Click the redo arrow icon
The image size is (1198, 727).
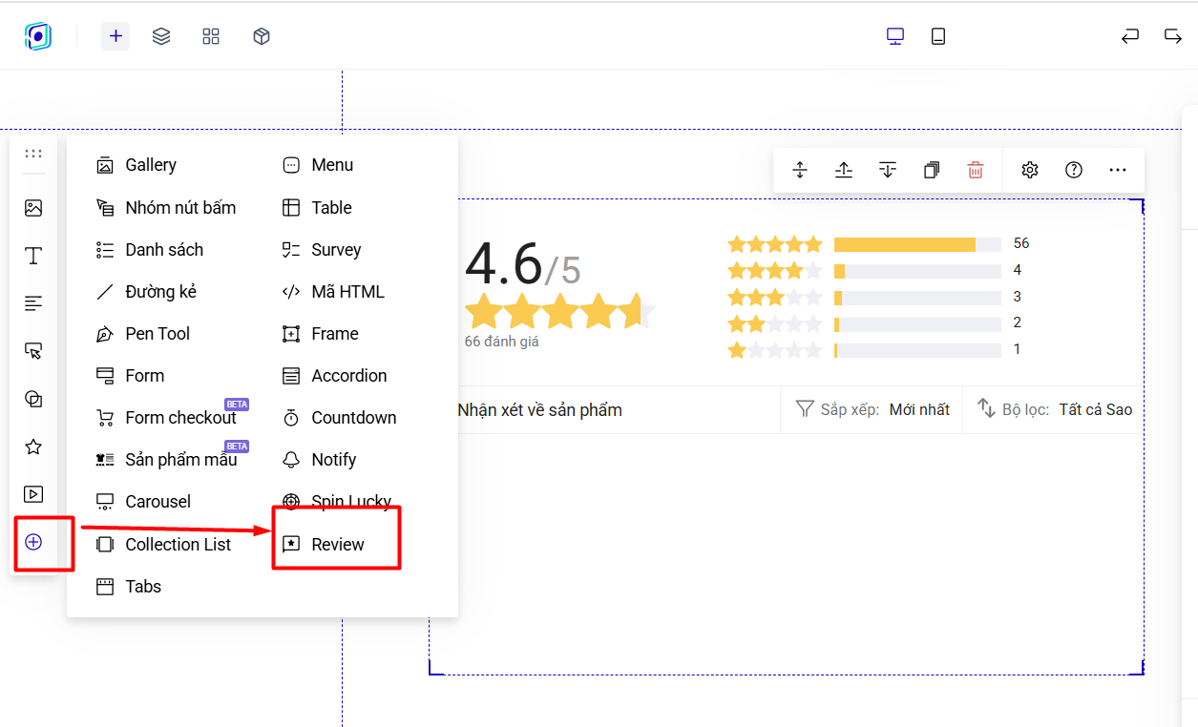point(1173,36)
